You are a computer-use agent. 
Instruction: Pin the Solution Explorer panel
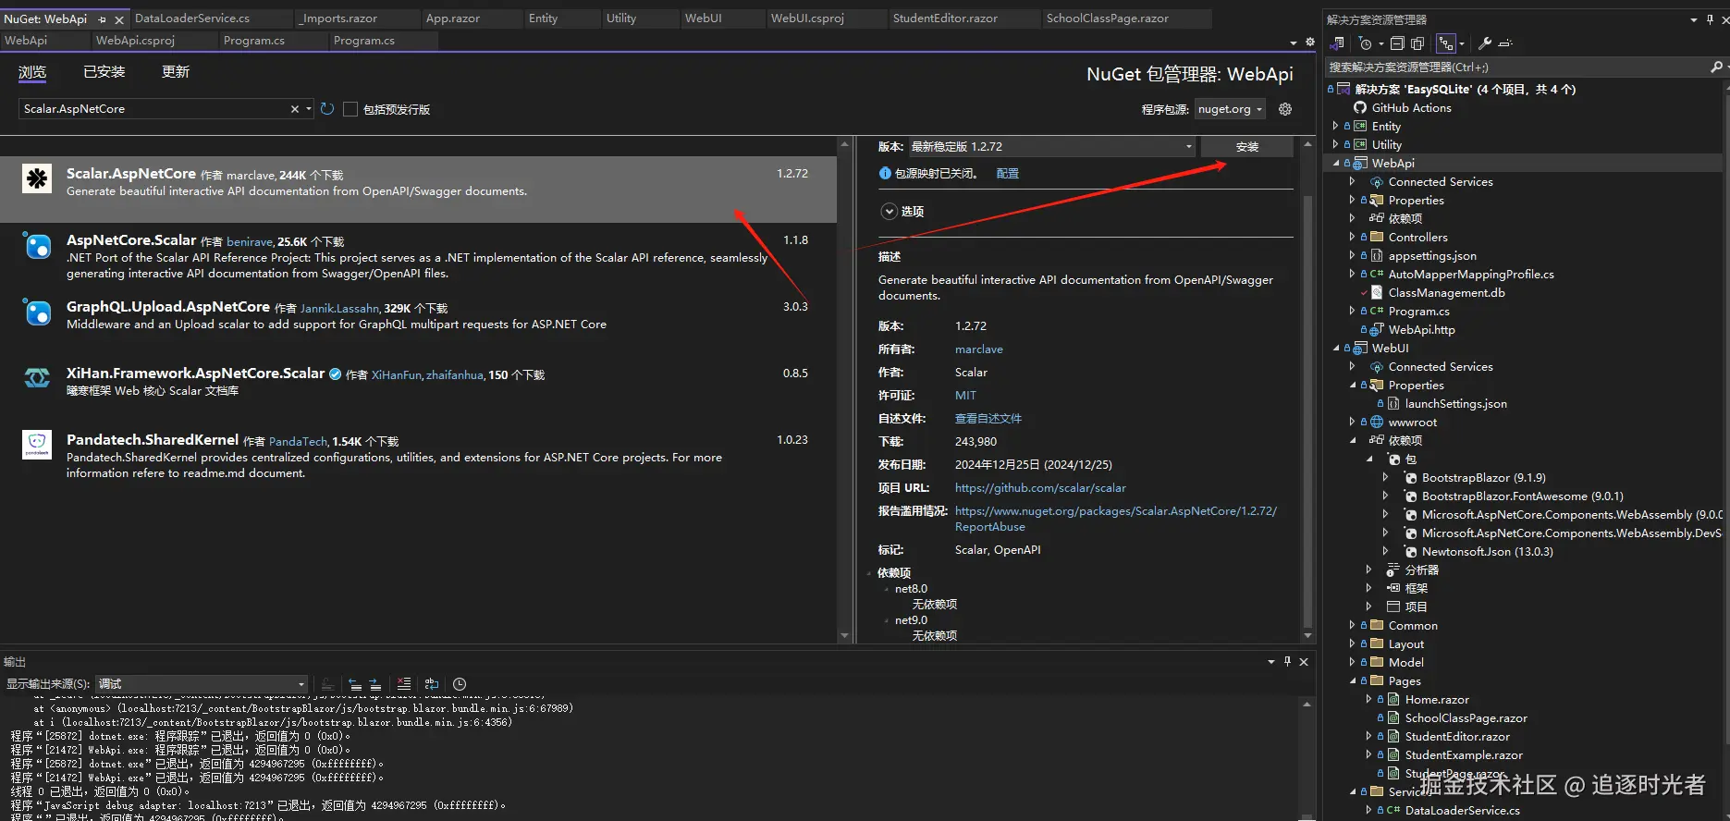[1710, 19]
